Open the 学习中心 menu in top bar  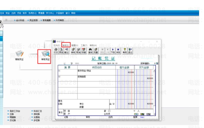pyautogui.click(x=50, y=13)
